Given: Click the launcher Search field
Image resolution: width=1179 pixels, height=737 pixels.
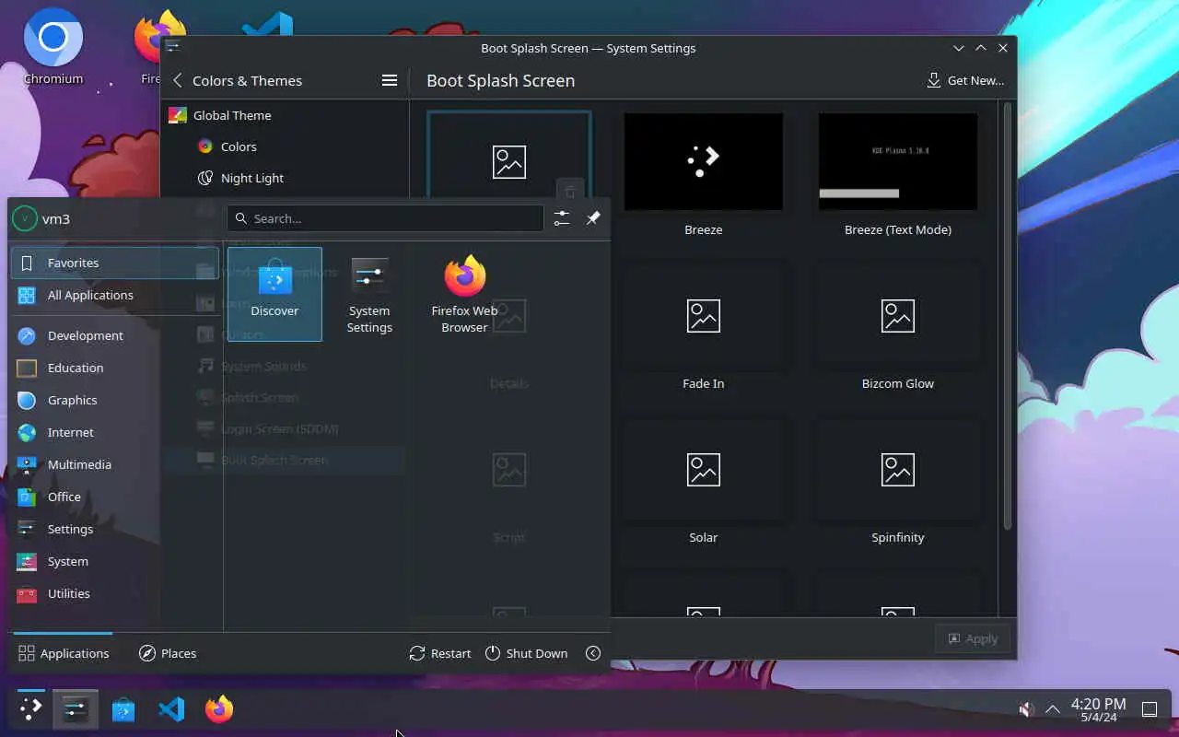Looking at the screenshot, I should tap(385, 218).
